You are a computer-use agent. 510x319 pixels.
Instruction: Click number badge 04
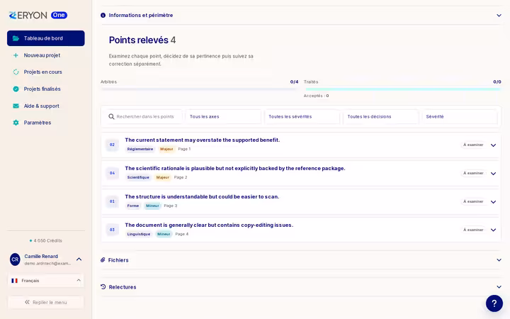[x=112, y=173]
